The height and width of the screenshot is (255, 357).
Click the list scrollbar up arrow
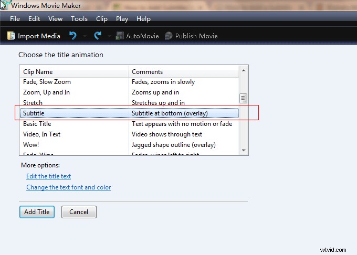point(244,70)
